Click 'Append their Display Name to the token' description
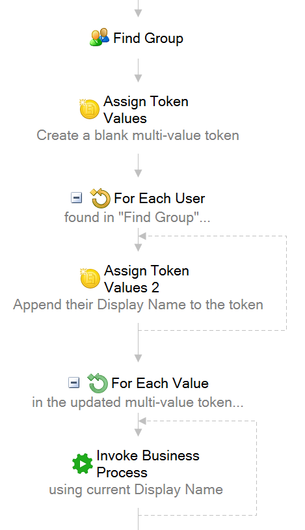The height and width of the screenshot is (530, 305). pyautogui.click(x=138, y=305)
